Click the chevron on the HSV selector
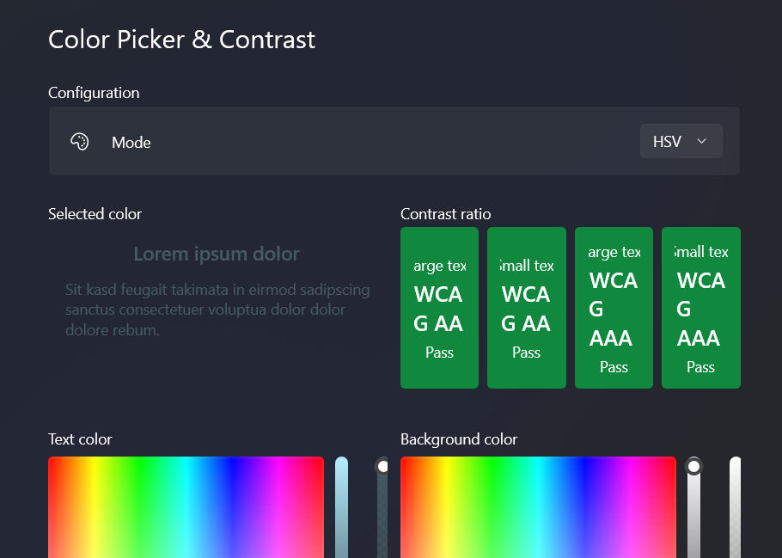 point(703,140)
